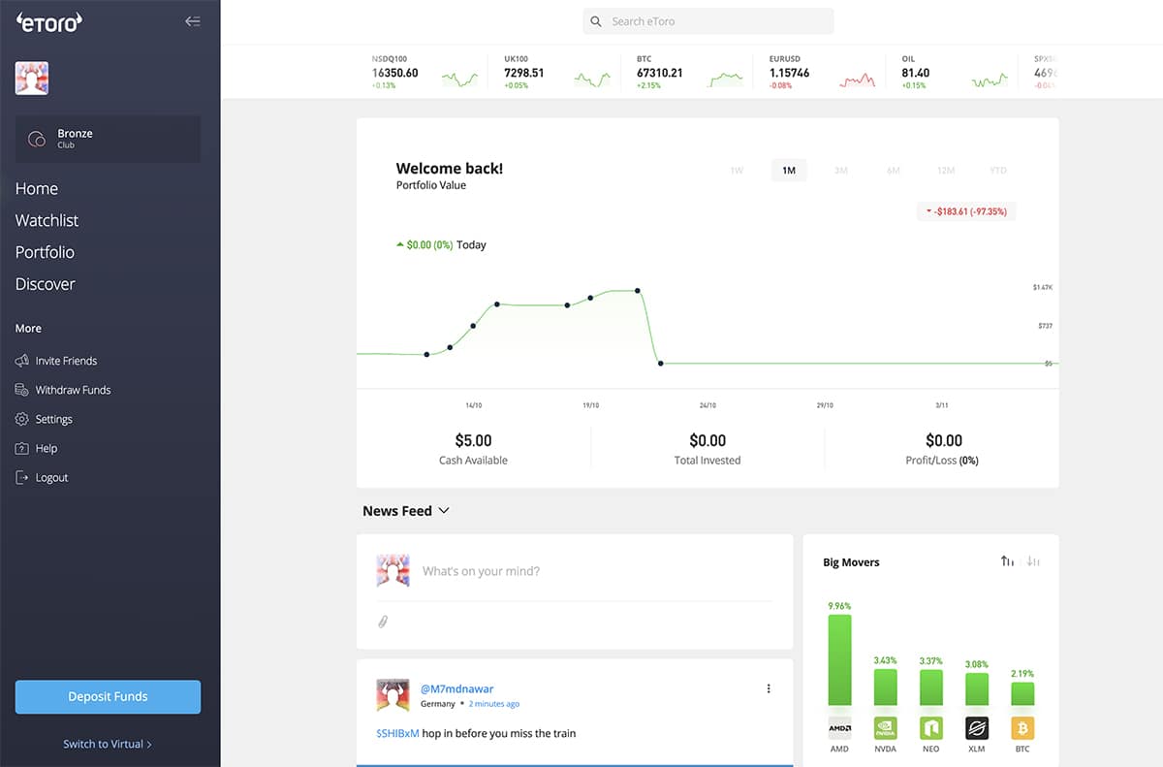This screenshot has height=767, width=1163.
Task: Click the eToro logo
Action: (x=49, y=21)
